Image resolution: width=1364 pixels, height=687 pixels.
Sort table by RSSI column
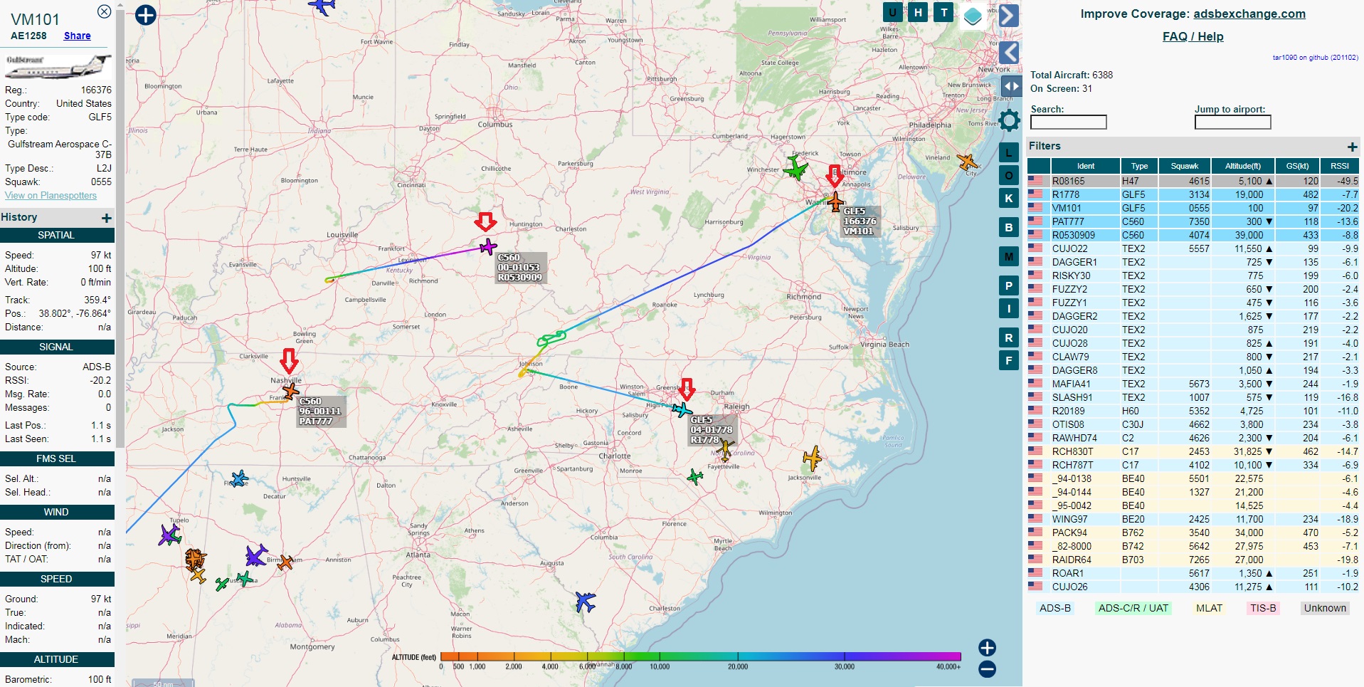[x=1340, y=166]
